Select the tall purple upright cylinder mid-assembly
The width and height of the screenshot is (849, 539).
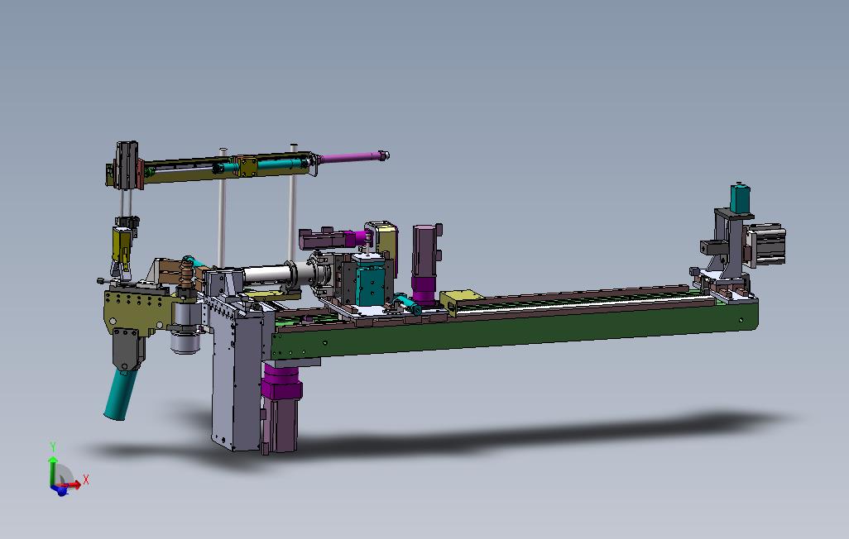coord(425,250)
